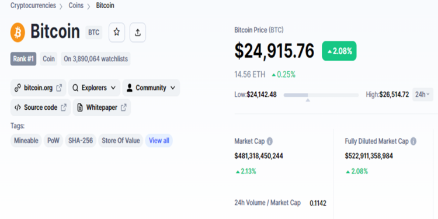Click the 24h Volume / Market Cap label
438x219 pixels.
click(x=267, y=203)
